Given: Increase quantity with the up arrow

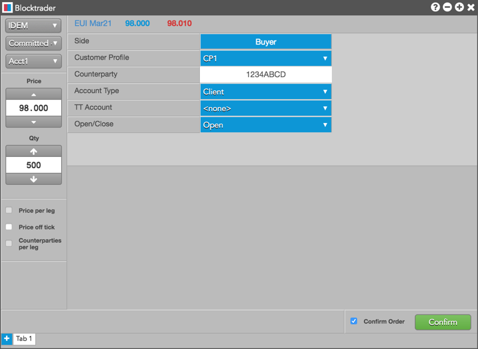Looking at the screenshot, I should click(x=34, y=152).
